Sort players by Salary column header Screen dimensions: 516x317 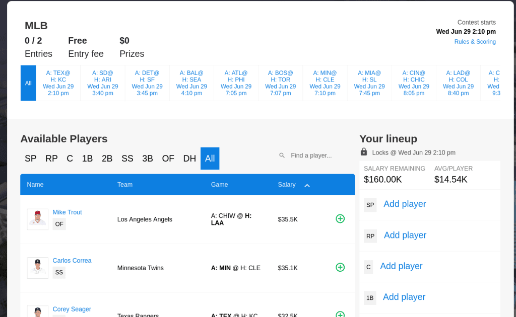(x=287, y=185)
